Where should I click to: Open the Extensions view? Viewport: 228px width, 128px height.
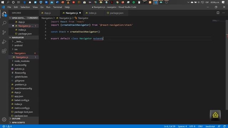(4, 51)
